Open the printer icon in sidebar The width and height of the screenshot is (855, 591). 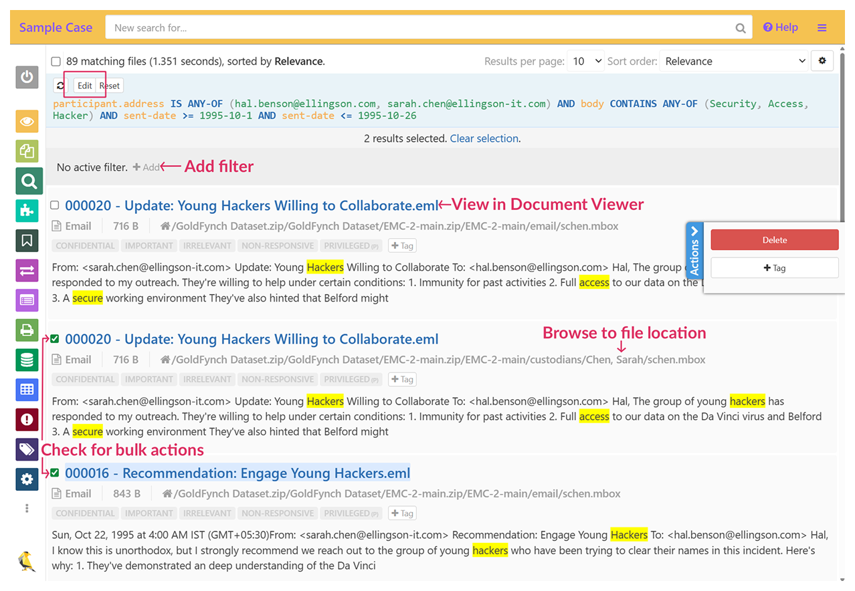click(27, 330)
